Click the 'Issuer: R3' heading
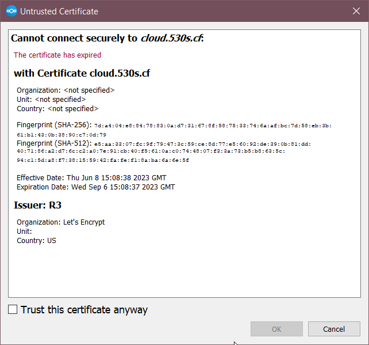 37,205
